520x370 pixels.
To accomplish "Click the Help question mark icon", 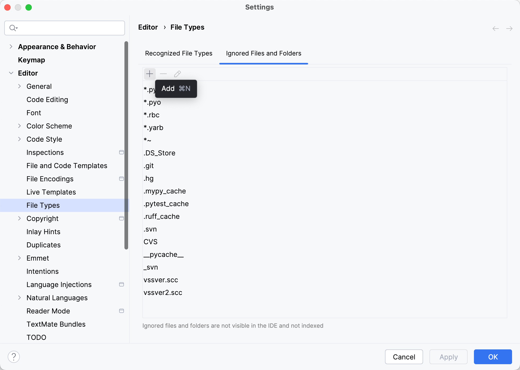I will coord(14,357).
